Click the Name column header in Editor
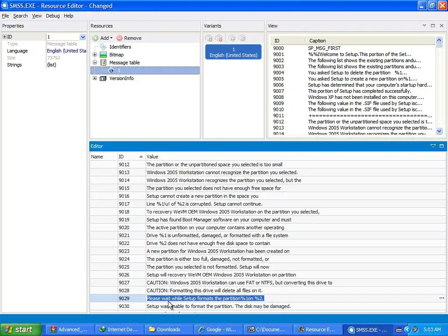The width and height of the screenshot is (448, 336). pyautogui.click(x=103, y=157)
